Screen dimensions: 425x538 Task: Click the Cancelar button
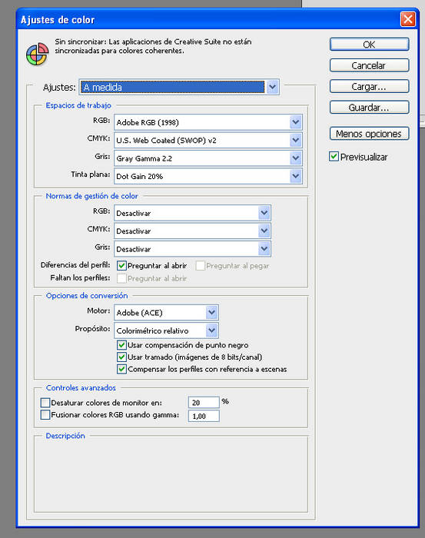[369, 65]
